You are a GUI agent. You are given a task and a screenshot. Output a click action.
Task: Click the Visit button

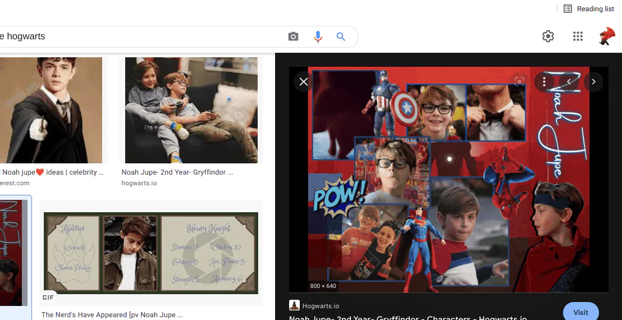pyautogui.click(x=581, y=312)
